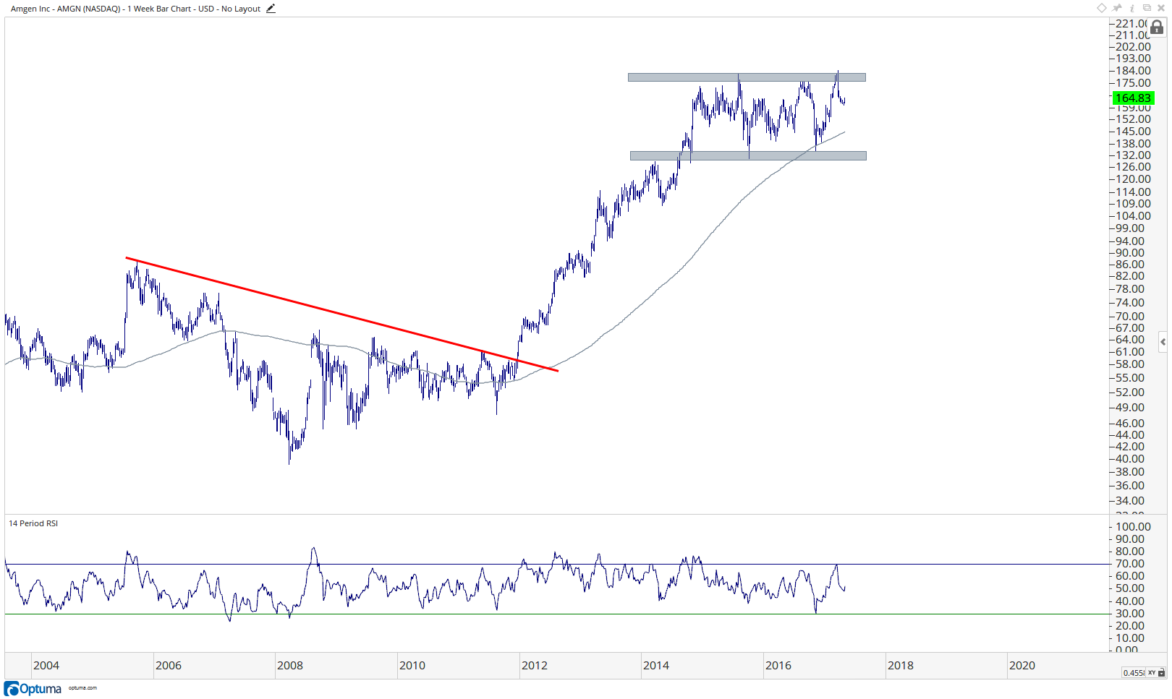Click the Optuma logo at bottom left
Image resolution: width=1172 pixels, height=699 pixels.
[33, 688]
